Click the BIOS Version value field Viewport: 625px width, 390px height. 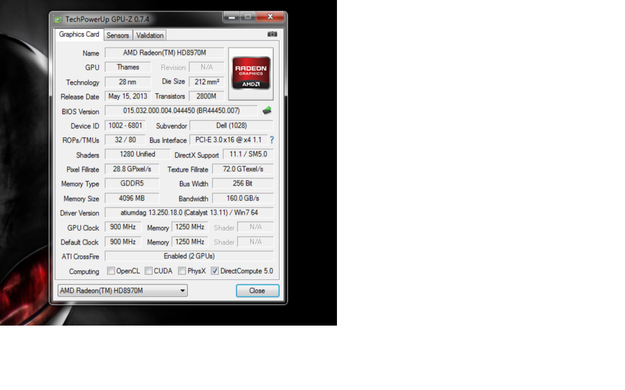coord(181,111)
